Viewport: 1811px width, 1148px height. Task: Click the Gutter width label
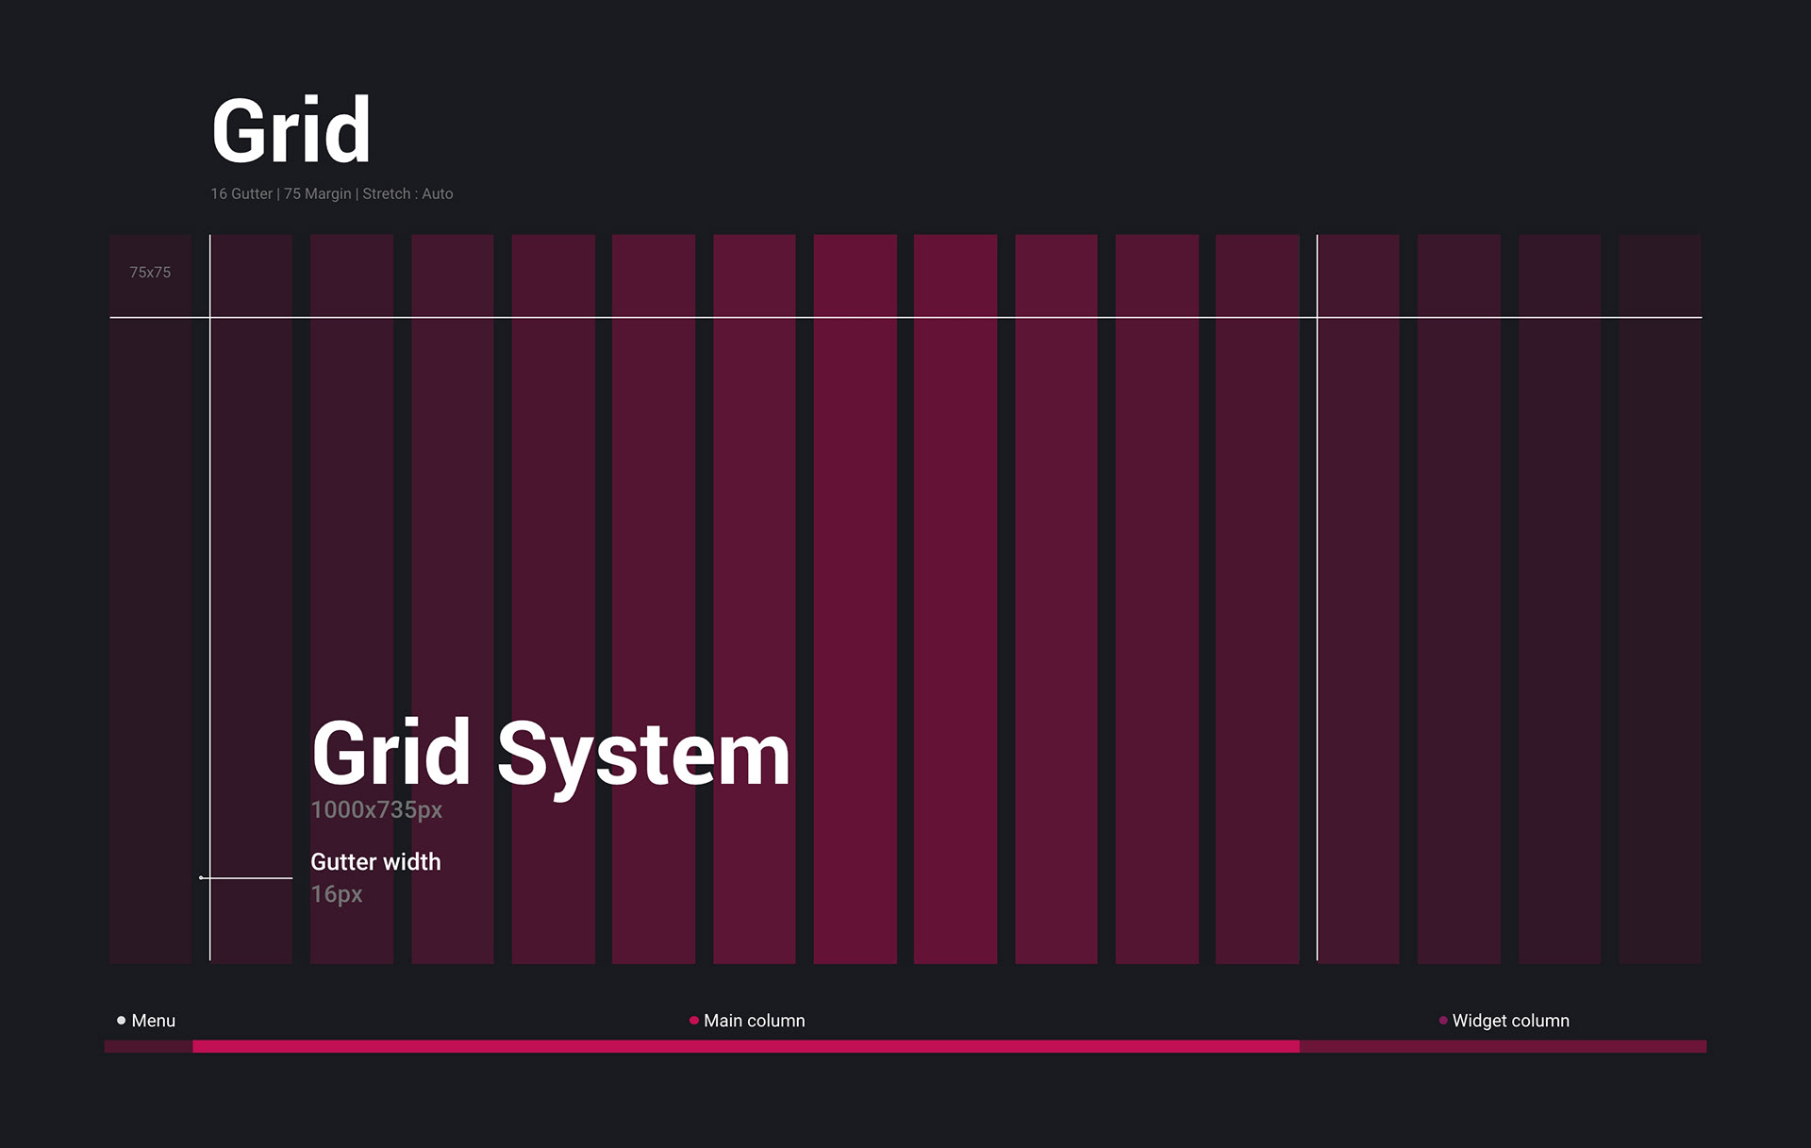[375, 862]
